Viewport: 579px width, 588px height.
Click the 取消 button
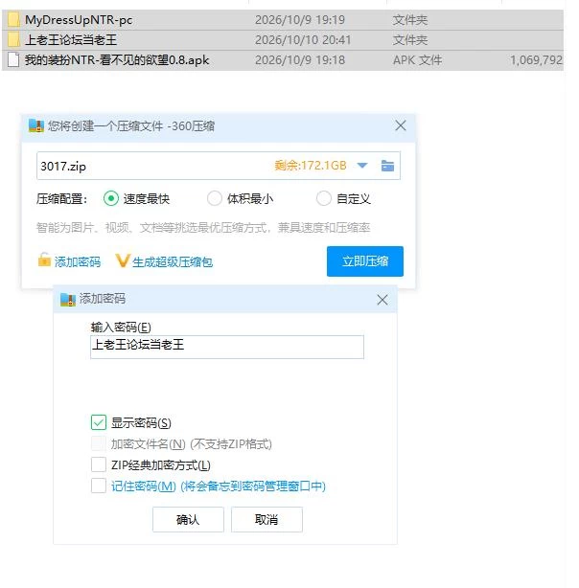coord(266,519)
